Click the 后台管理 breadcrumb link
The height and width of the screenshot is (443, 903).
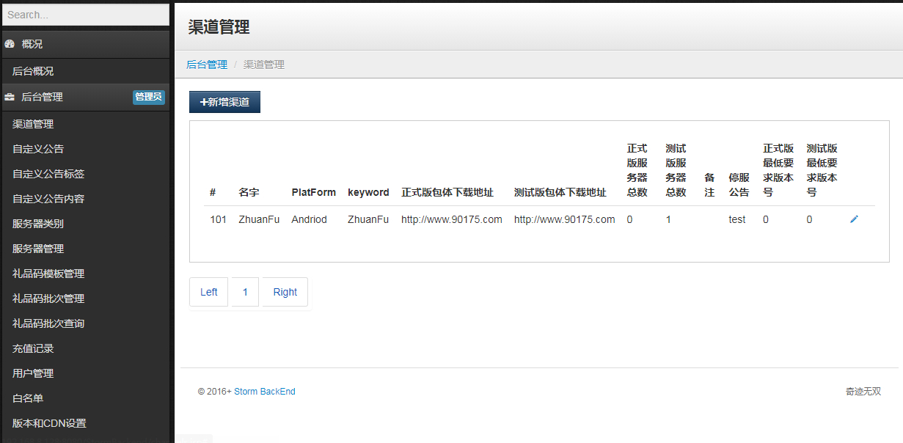point(207,65)
